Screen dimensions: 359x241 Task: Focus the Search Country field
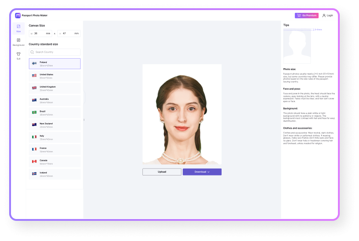57,52
